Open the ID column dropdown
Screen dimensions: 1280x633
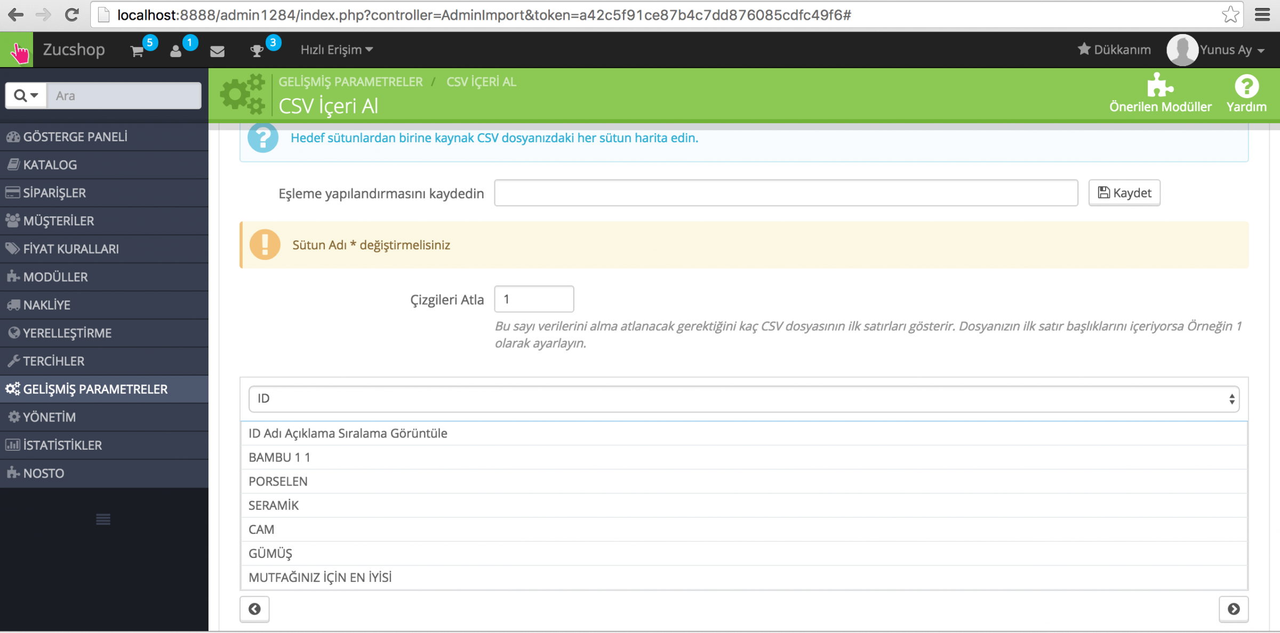(x=744, y=399)
